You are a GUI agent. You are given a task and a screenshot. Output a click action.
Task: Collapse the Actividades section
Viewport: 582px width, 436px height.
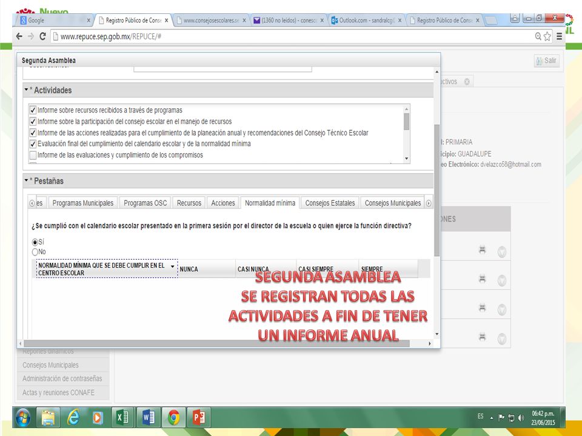(x=26, y=90)
